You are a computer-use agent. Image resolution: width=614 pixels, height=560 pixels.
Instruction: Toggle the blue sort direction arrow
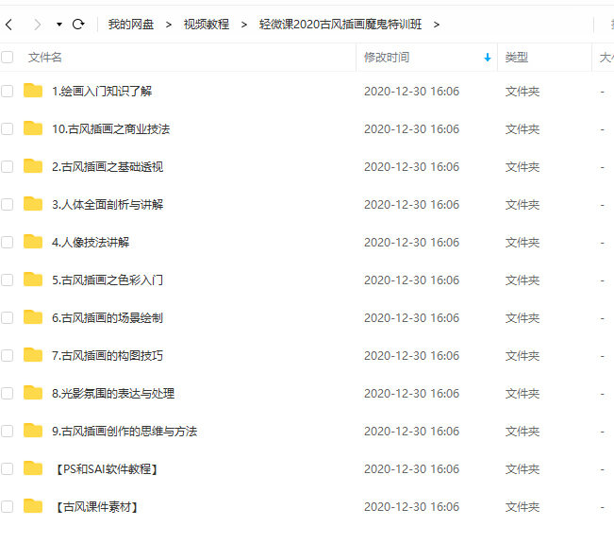click(x=488, y=58)
